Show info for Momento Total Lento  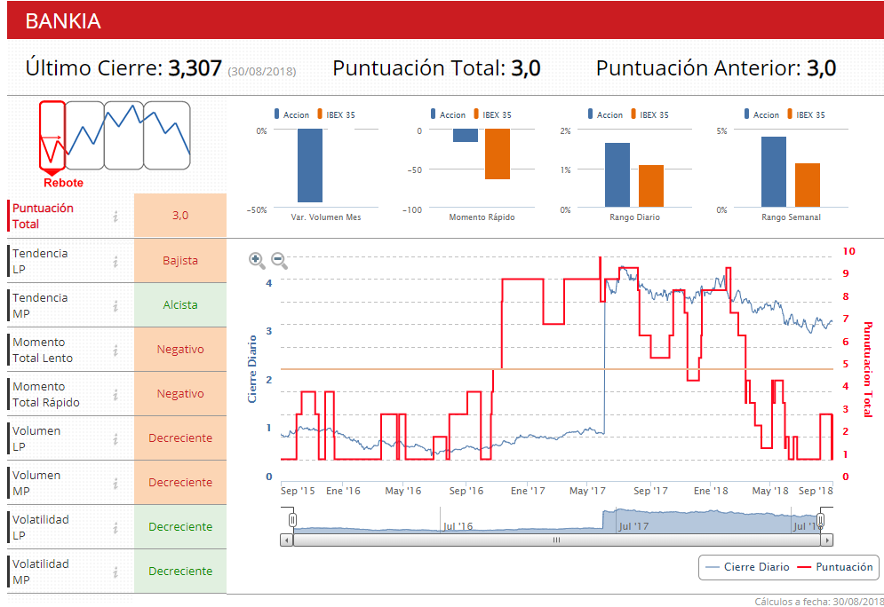coord(115,350)
